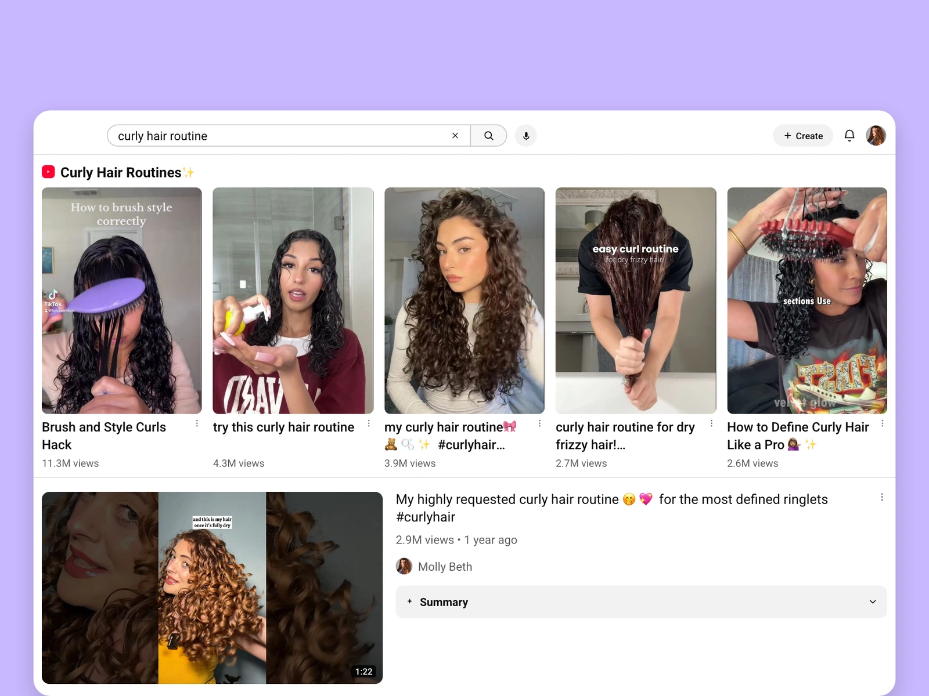The image size is (929, 696).
Task: Open the 'Brush and Style Curls Hack' title
Action: pyautogui.click(x=104, y=436)
